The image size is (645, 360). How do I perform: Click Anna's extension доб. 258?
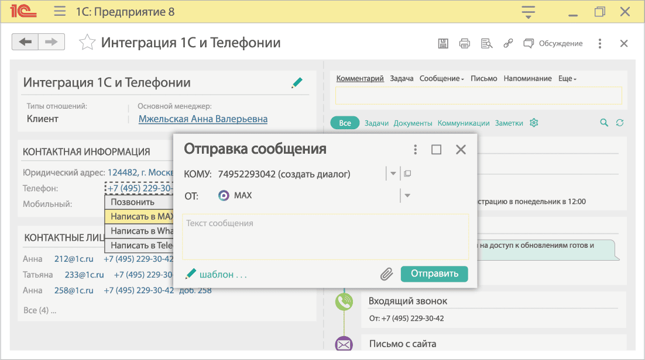coord(195,290)
